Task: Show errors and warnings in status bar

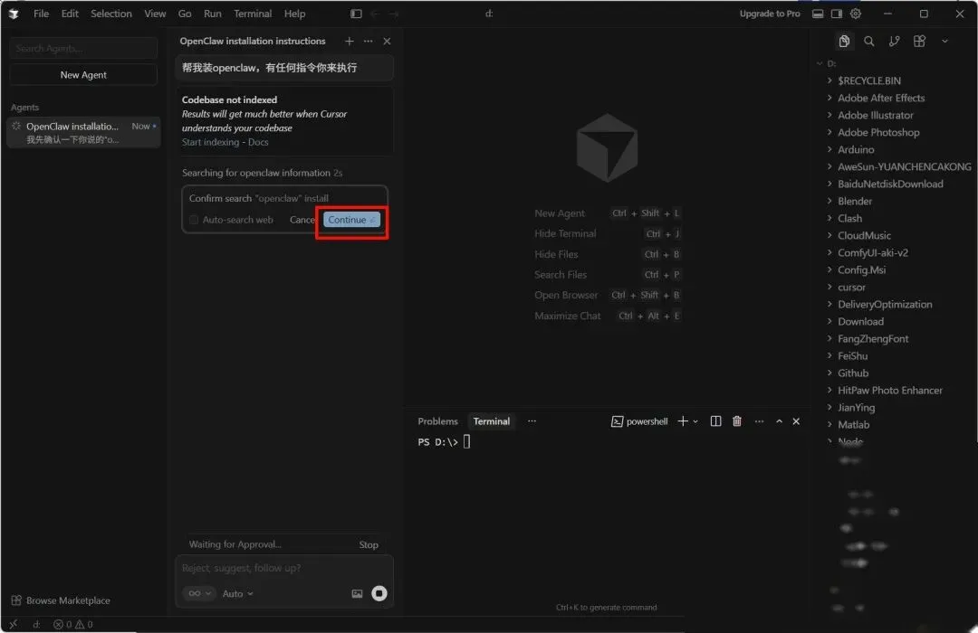Action: point(73,624)
